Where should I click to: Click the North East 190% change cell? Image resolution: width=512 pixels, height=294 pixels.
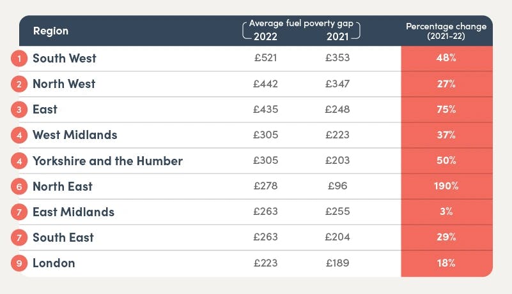(447, 186)
